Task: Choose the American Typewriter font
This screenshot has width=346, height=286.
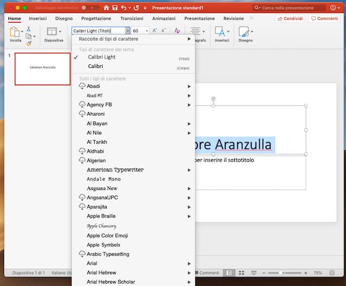Action: 133,170
